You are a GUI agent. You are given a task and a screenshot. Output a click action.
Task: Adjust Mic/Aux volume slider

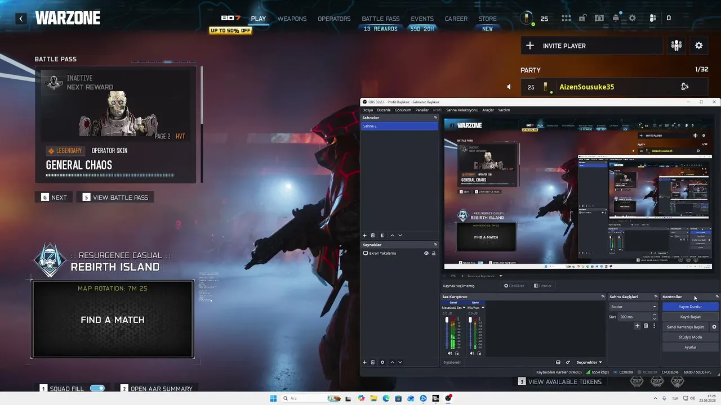click(x=470, y=332)
